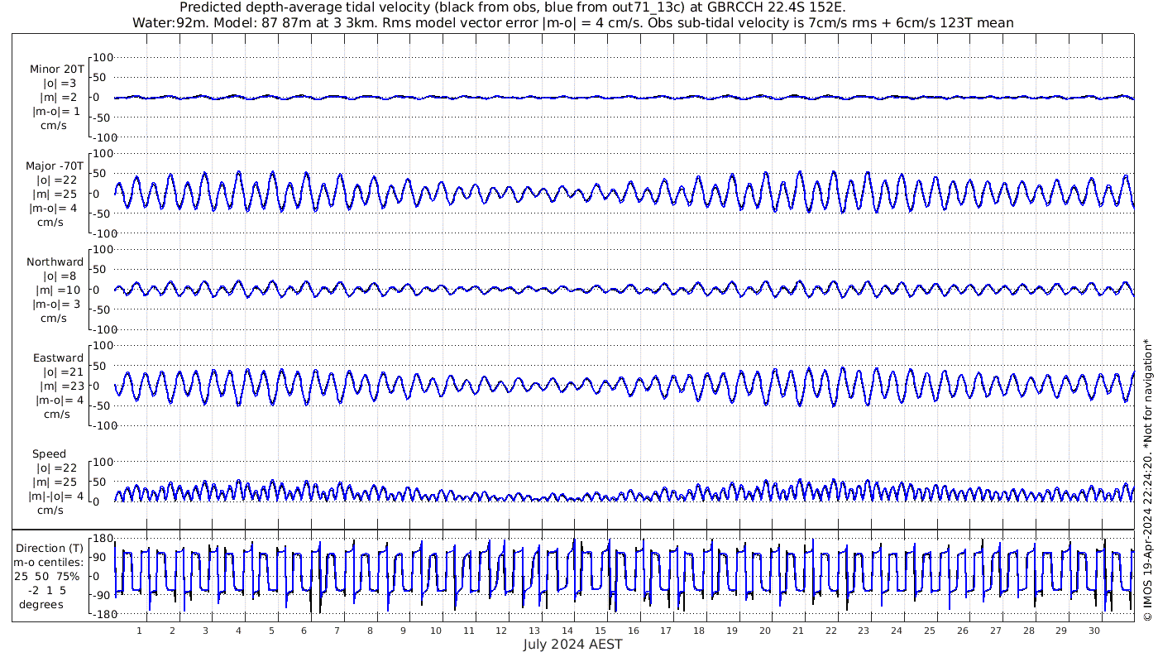Click the '50' y-axis label of the Northward panel
The height and width of the screenshot is (662, 1158).
tap(100, 270)
